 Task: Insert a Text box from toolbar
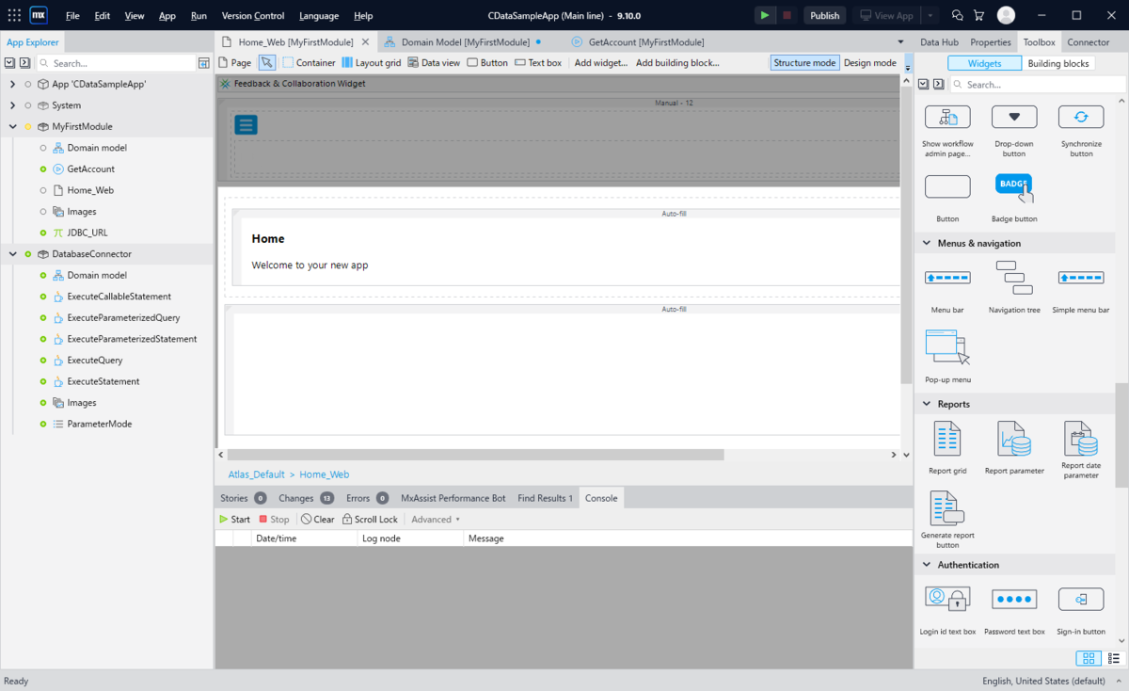538,62
